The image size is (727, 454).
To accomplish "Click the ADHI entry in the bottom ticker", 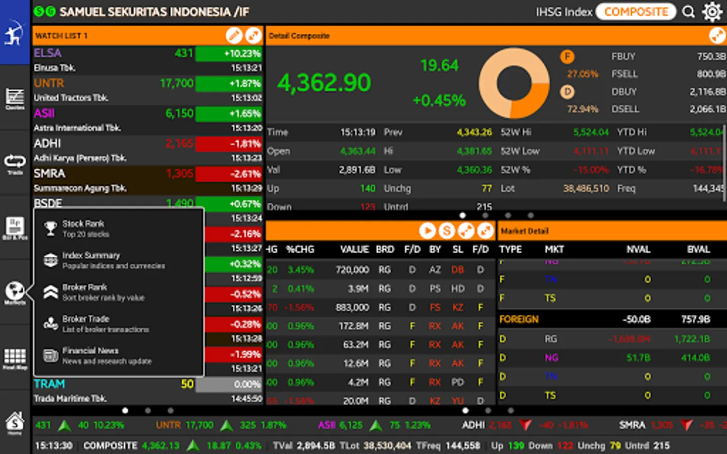I will (x=525, y=425).
